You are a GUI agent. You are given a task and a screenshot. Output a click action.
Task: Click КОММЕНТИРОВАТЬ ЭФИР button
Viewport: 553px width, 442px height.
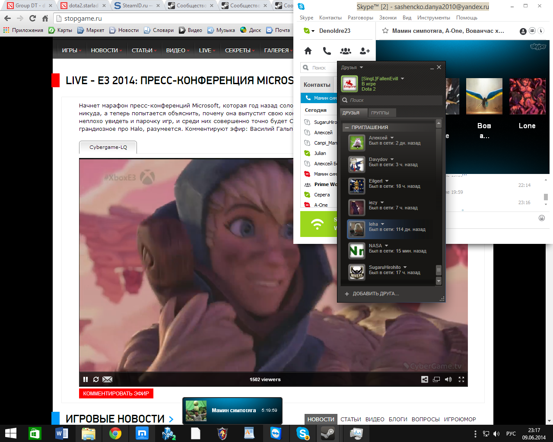tap(116, 393)
